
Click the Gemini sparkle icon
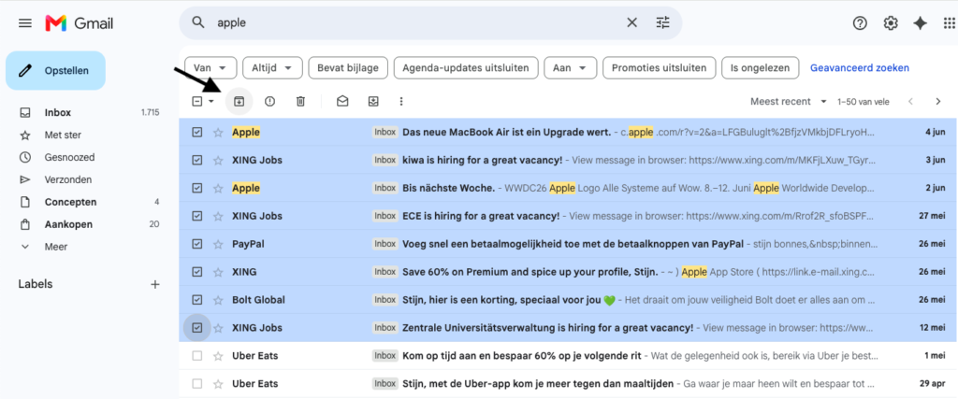pyautogui.click(x=921, y=23)
